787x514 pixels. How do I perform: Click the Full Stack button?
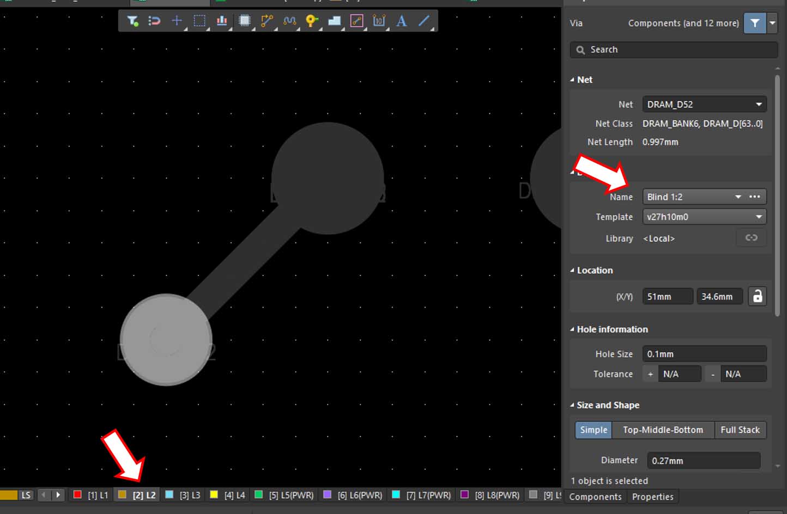point(740,430)
